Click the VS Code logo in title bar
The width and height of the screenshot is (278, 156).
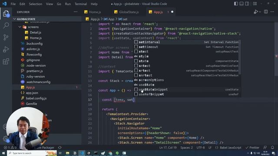point(4,4)
